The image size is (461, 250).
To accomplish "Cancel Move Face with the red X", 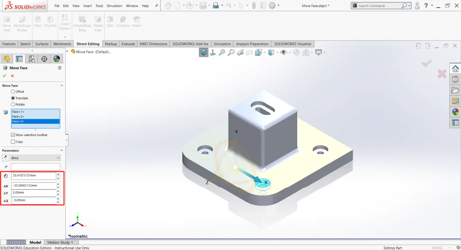I will [x=12, y=76].
